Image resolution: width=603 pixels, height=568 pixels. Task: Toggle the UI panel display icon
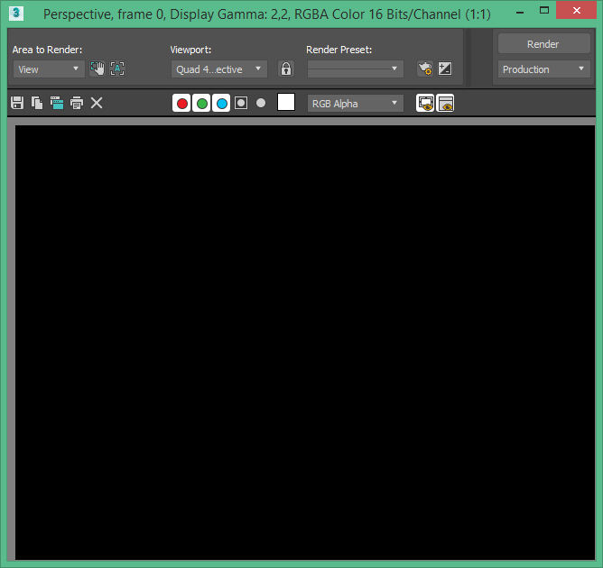coord(445,103)
